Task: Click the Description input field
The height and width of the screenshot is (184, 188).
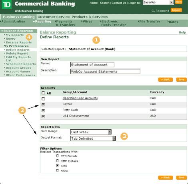Action: coord(105,71)
